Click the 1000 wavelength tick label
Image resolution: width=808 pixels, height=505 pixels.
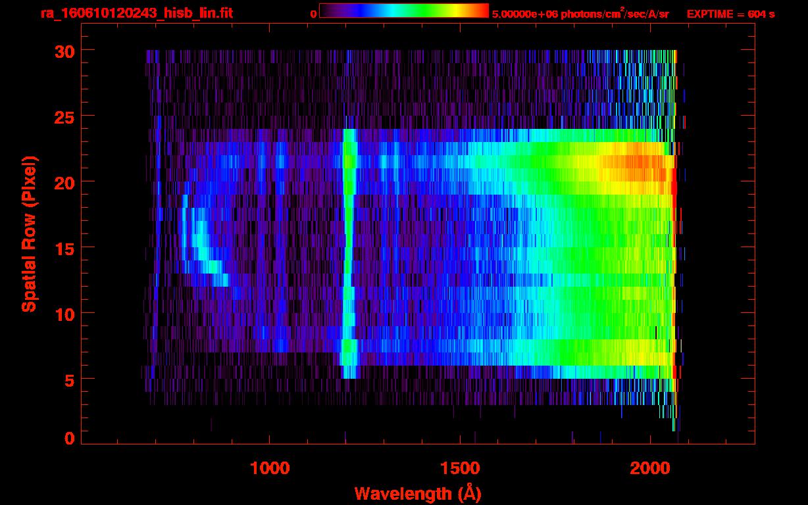click(x=270, y=468)
